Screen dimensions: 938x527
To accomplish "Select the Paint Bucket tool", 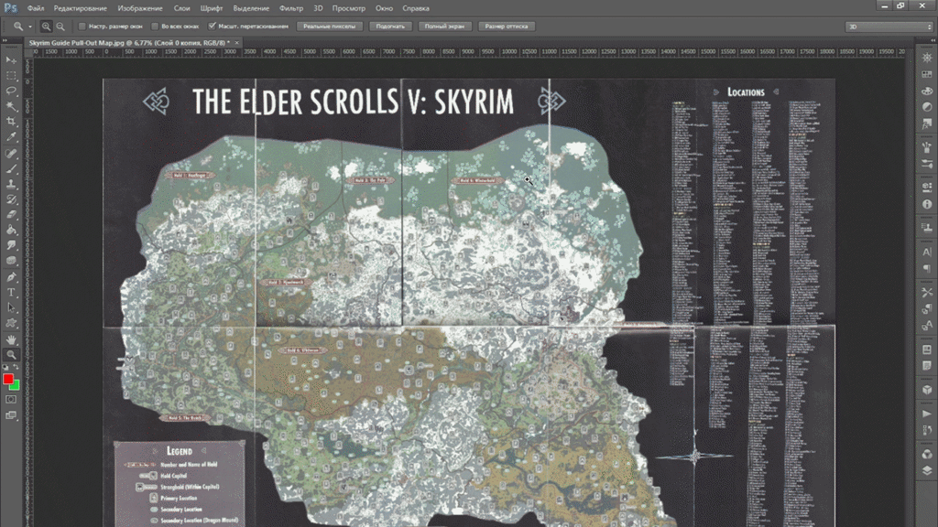I will (11, 230).
